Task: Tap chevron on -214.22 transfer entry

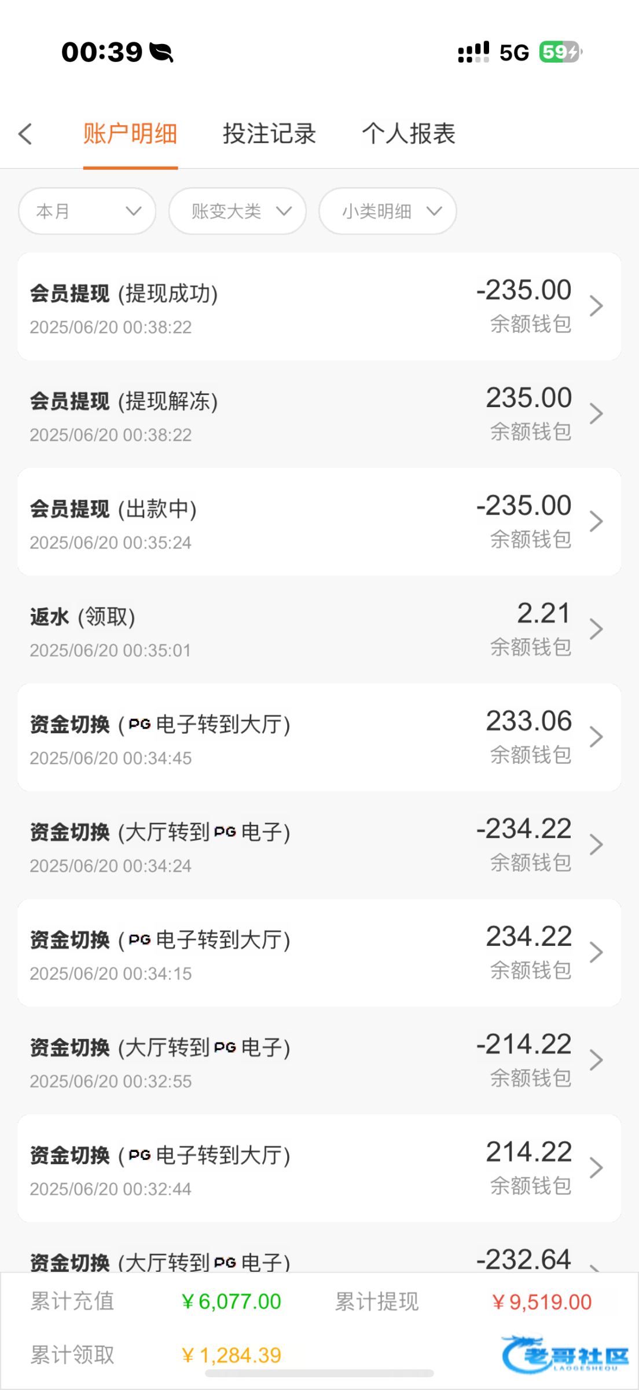Action: [596, 1060]
